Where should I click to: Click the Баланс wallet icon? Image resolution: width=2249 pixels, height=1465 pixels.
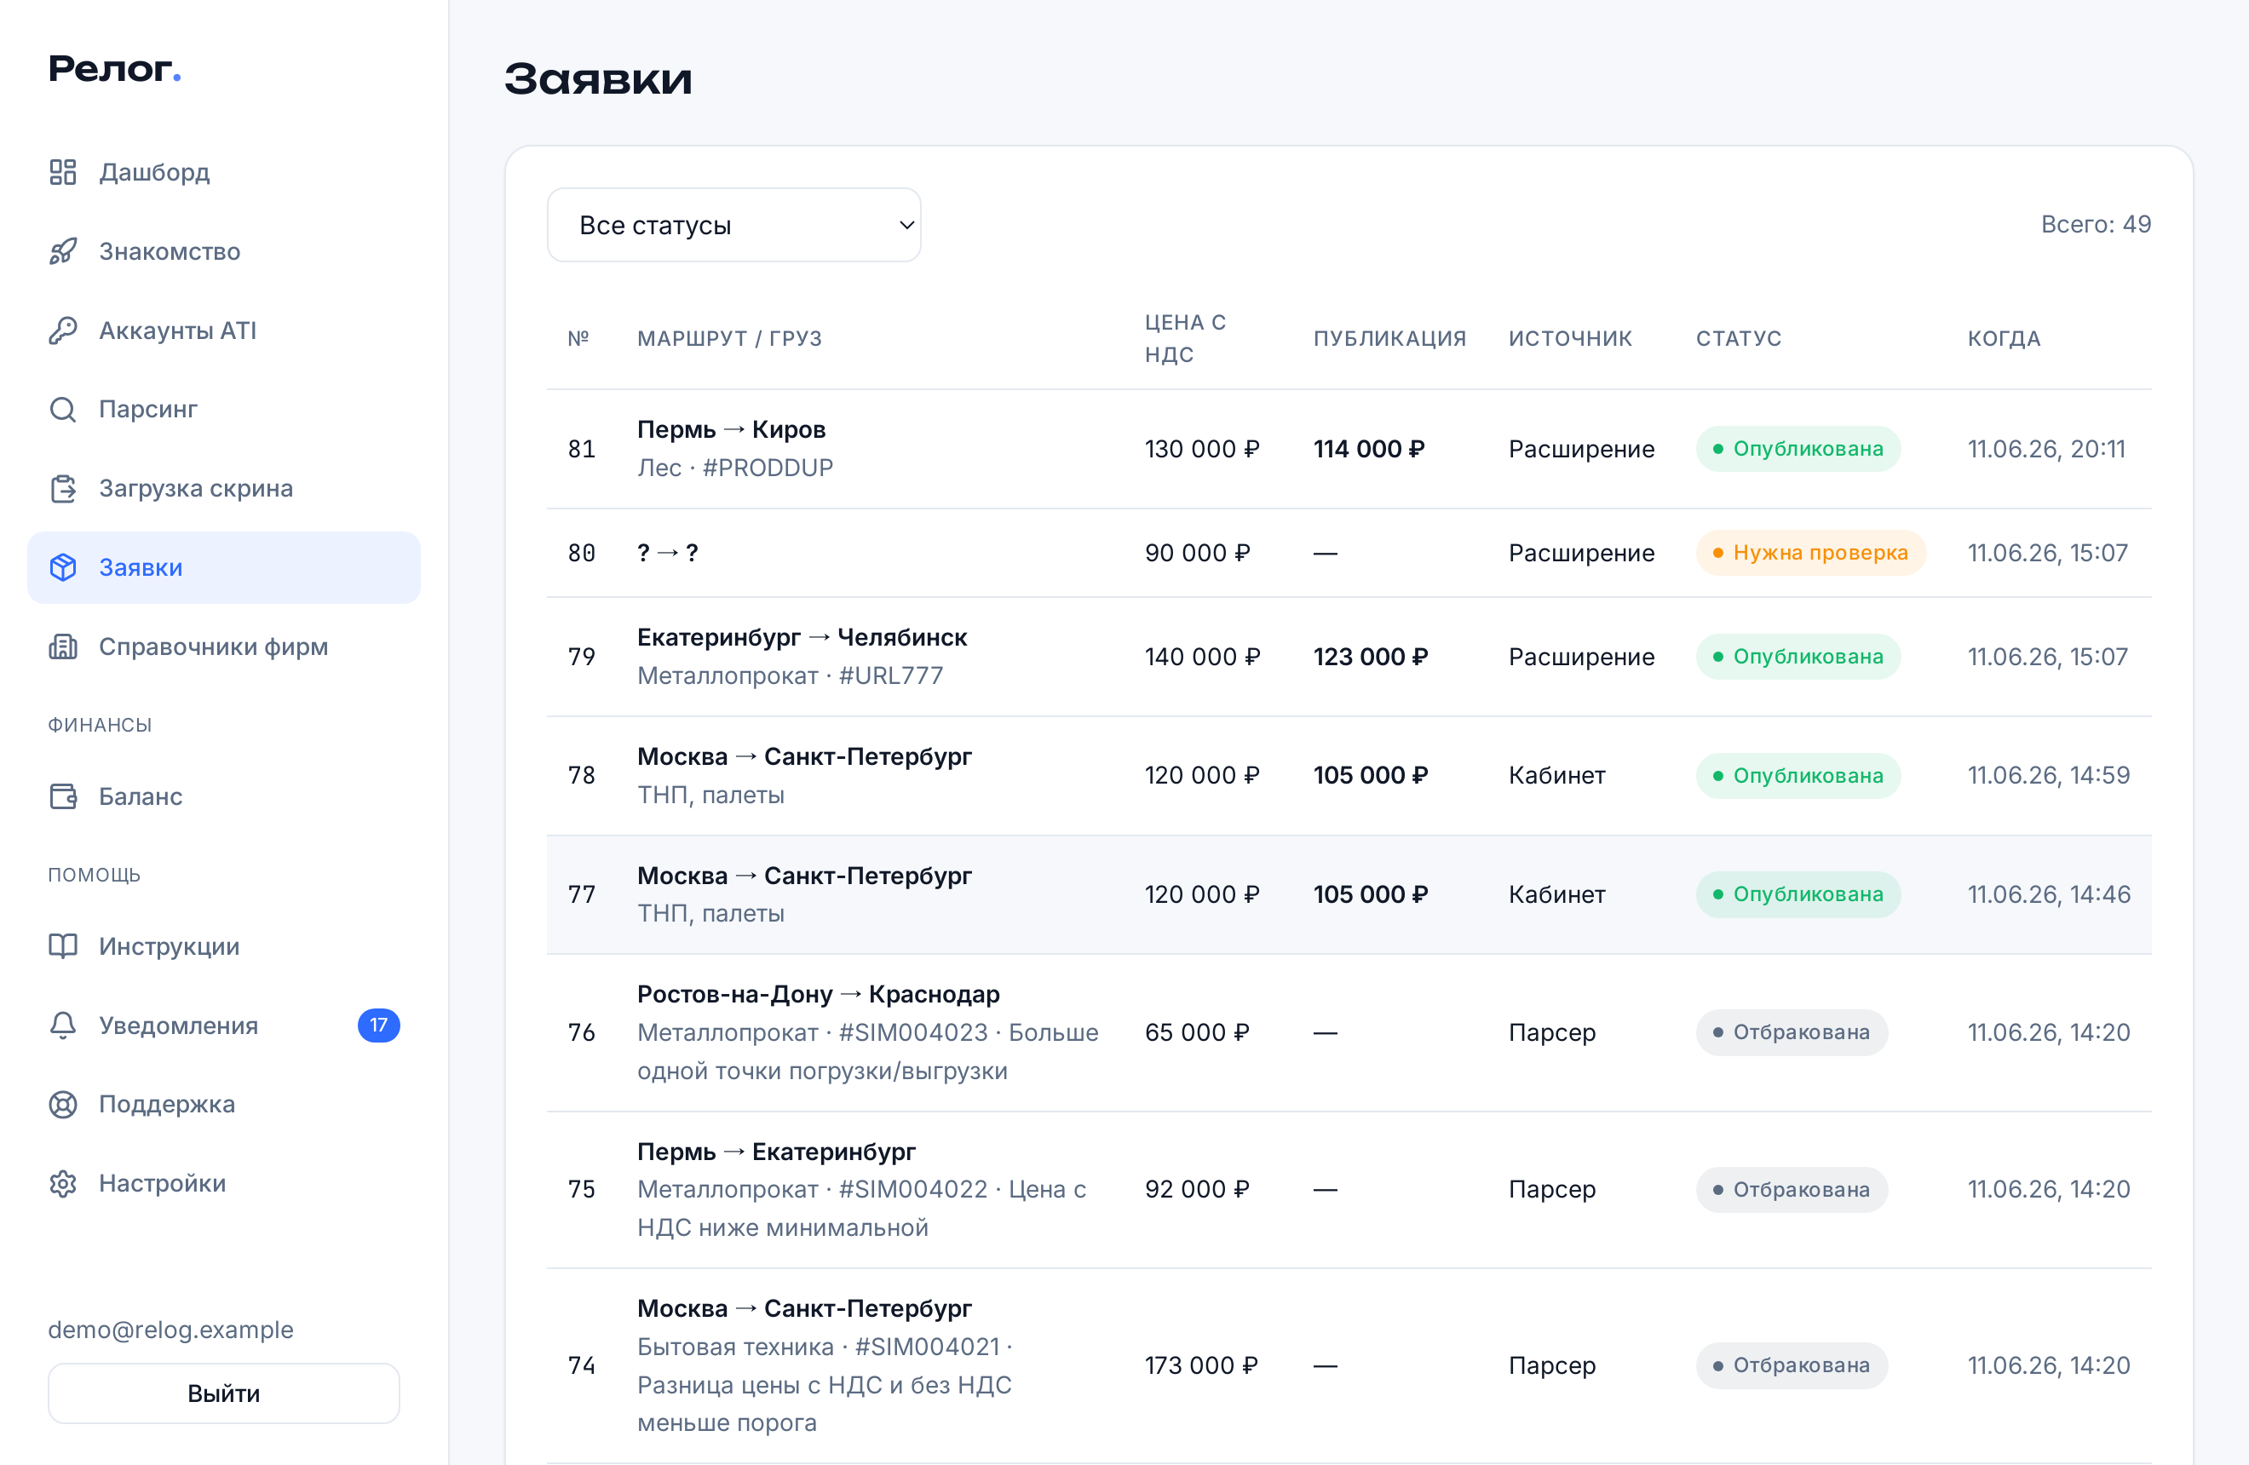tap(62, 796)
